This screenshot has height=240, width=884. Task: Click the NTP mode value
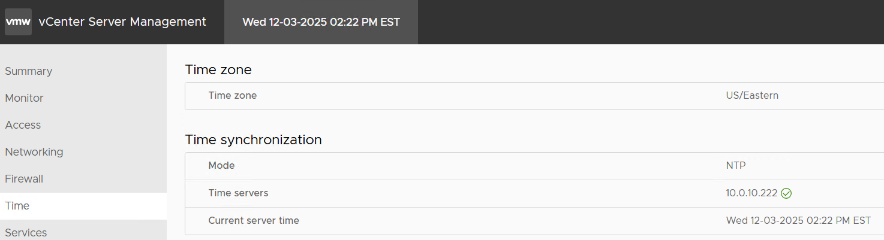click(736, 166)
